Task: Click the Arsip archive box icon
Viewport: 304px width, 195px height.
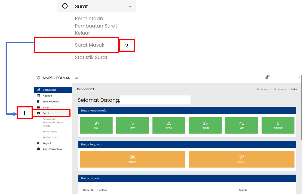Action: [38, 107]
